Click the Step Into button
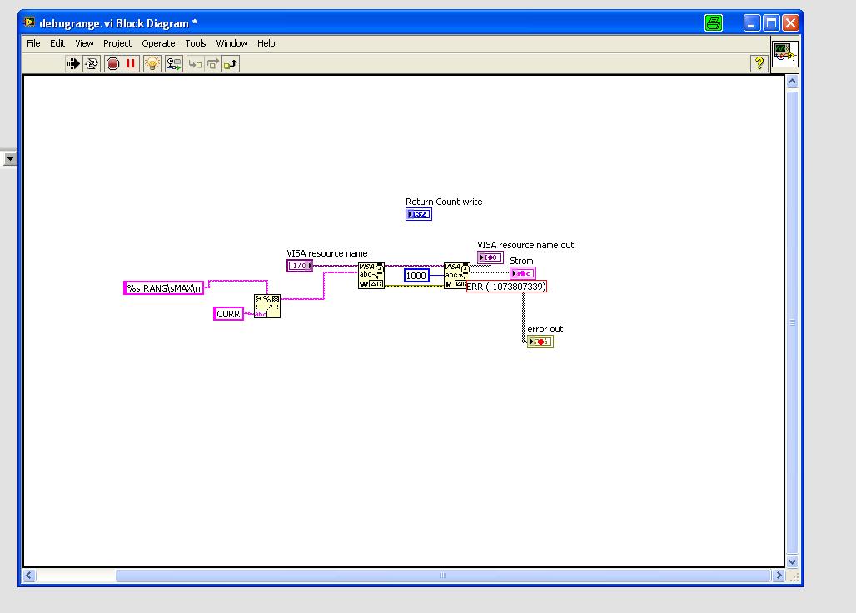 (195, 64)
